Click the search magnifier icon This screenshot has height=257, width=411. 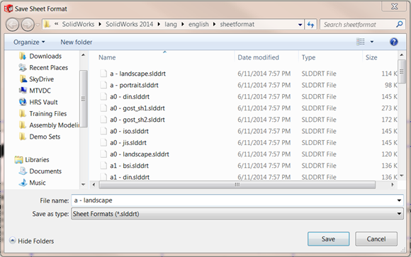click(399, 24)
